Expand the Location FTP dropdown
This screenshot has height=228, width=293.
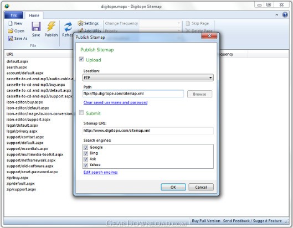pos(148,77)
